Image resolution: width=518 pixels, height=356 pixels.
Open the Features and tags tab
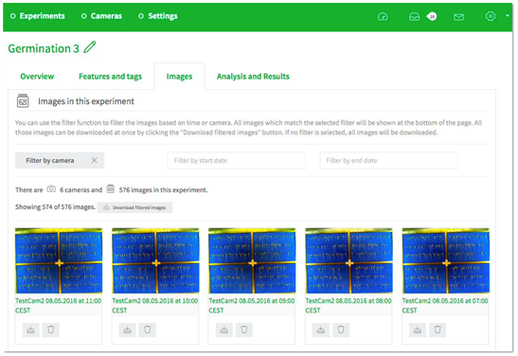click(x=111, y=77)
